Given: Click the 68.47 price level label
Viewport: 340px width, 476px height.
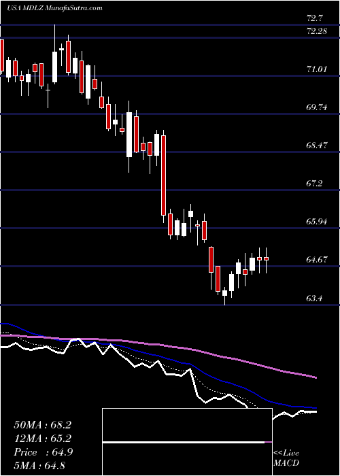Looking at the screenshot, I should tap(317, 146).
